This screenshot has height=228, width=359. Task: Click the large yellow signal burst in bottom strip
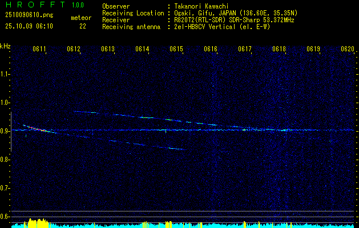[38, 223]
